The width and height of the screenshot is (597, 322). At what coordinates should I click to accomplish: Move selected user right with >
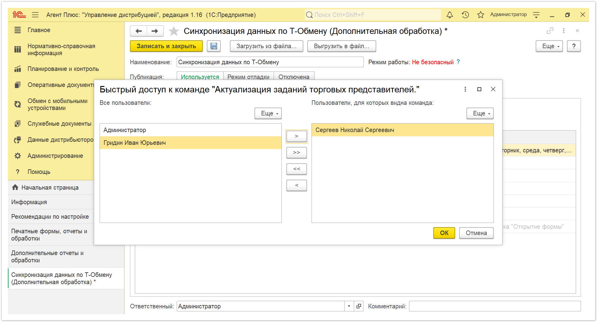pos(297,136)
